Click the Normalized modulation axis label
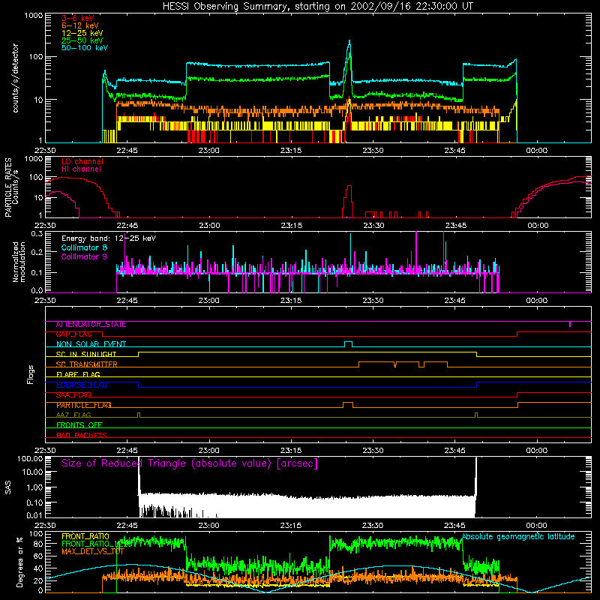The image size is (600, 600). pos(19,262)
